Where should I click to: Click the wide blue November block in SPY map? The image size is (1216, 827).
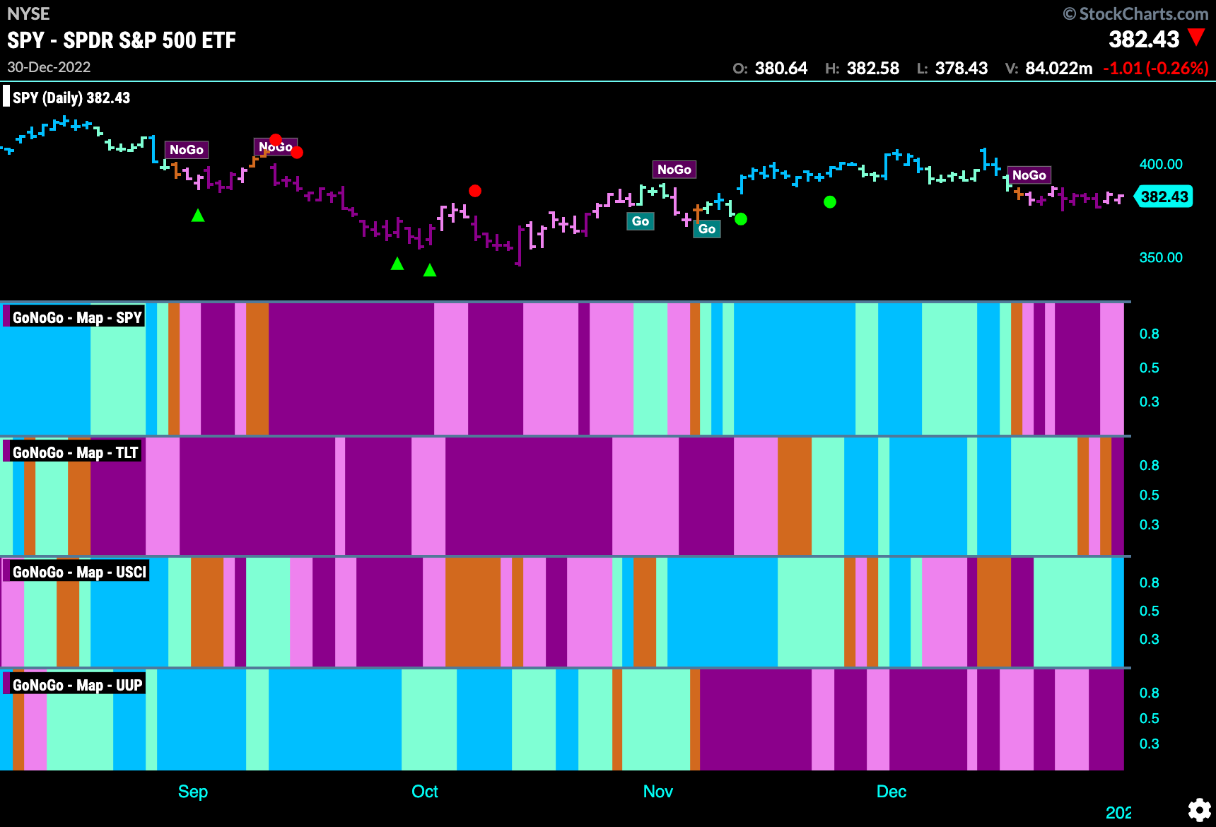point(795,369)
